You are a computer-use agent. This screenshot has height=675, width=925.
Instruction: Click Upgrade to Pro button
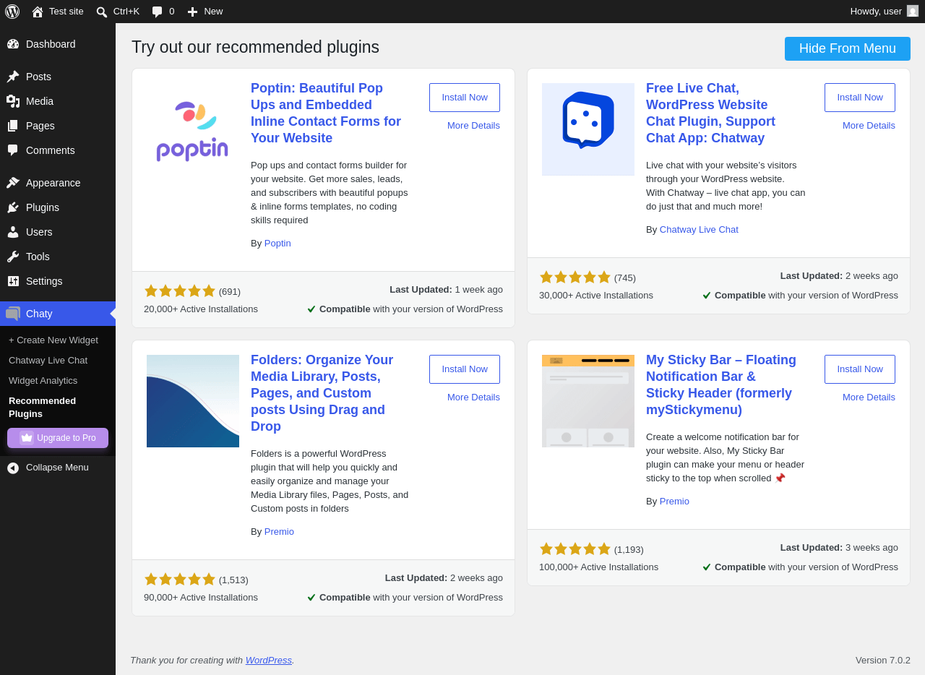click(x=58, y=438)
